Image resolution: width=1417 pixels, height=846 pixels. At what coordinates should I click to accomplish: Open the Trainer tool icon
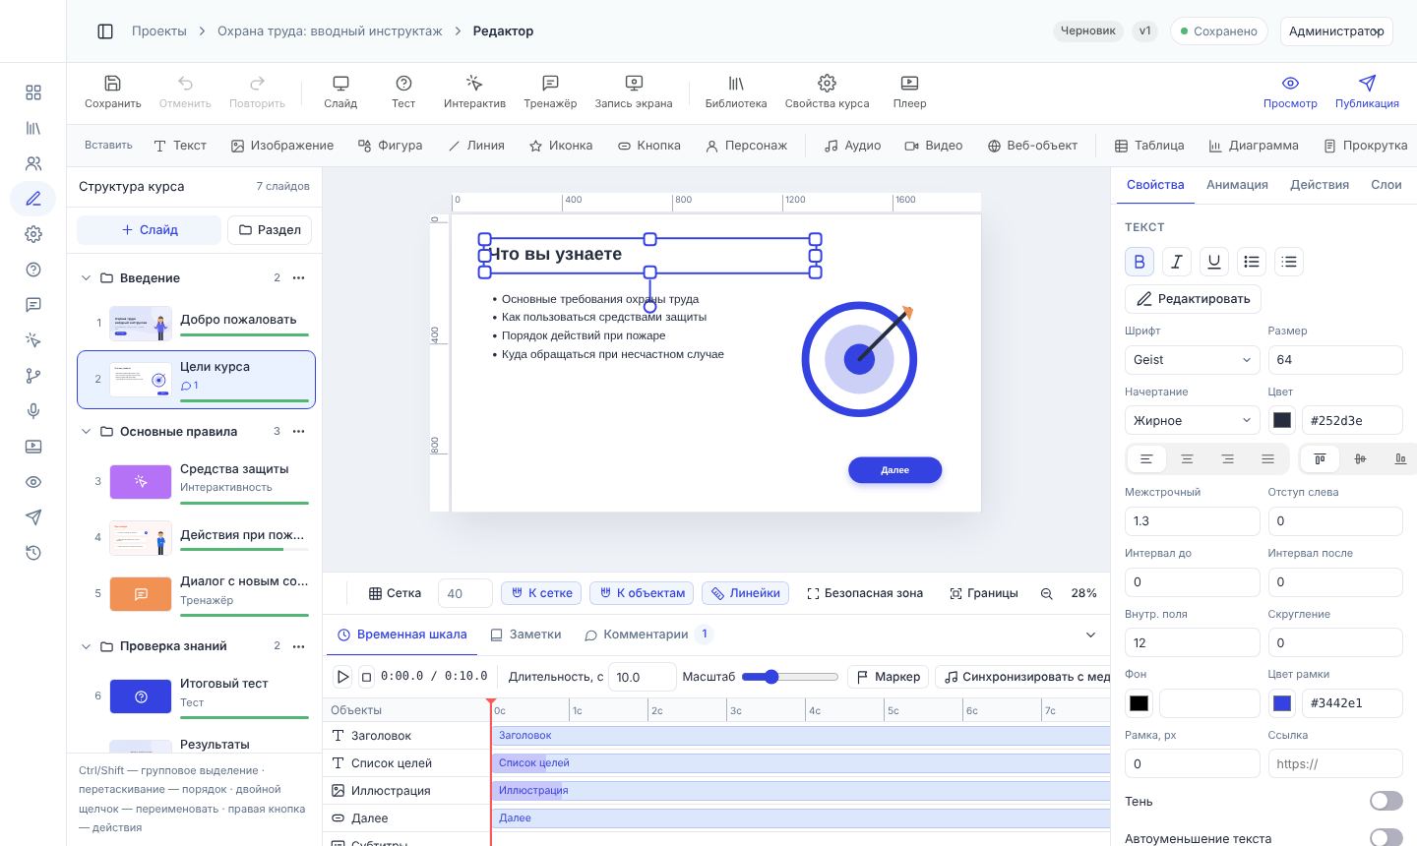550,84
